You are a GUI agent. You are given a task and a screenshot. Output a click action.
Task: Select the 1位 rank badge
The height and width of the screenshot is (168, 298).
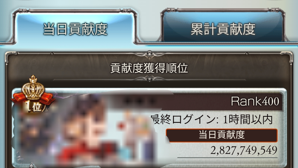click(35, 107)
